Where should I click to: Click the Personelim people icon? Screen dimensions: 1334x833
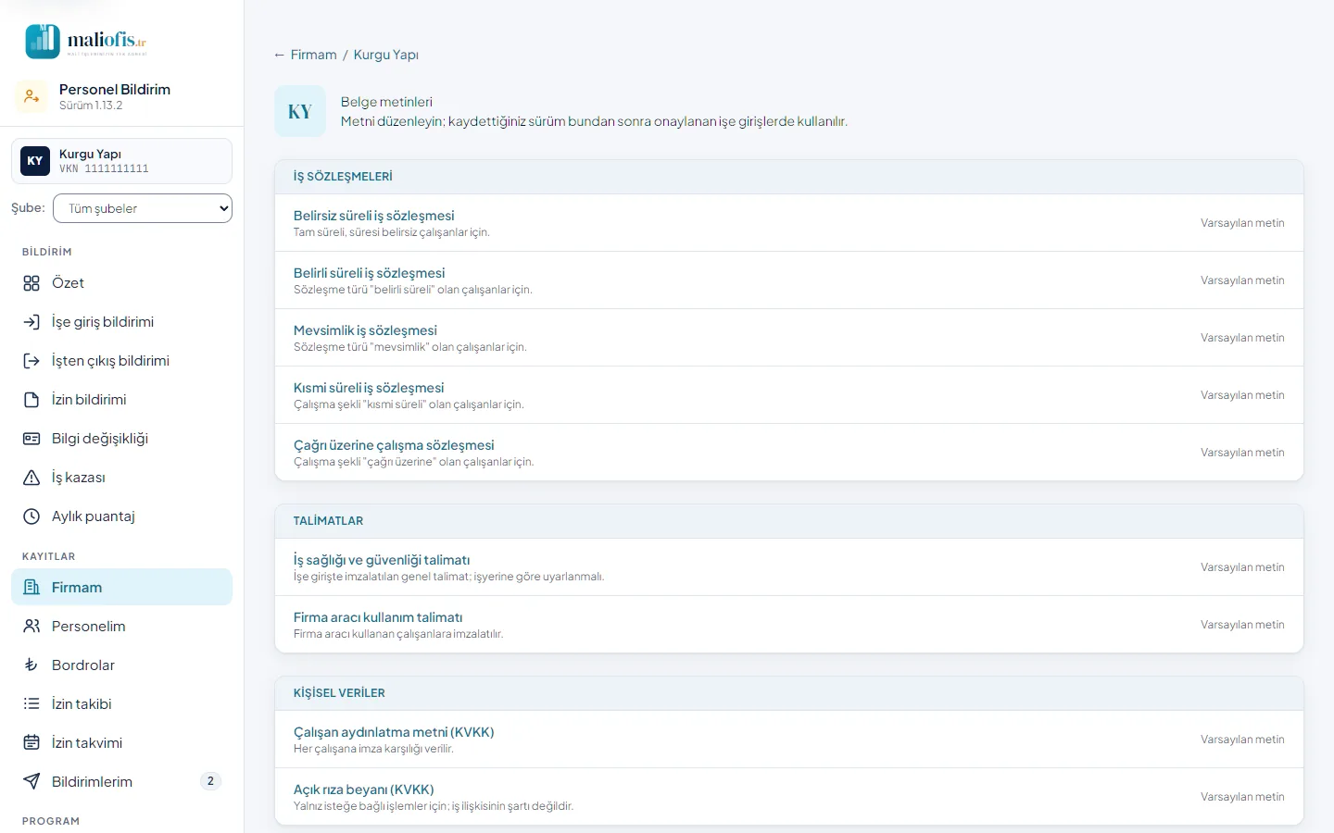tap(31, 627)
